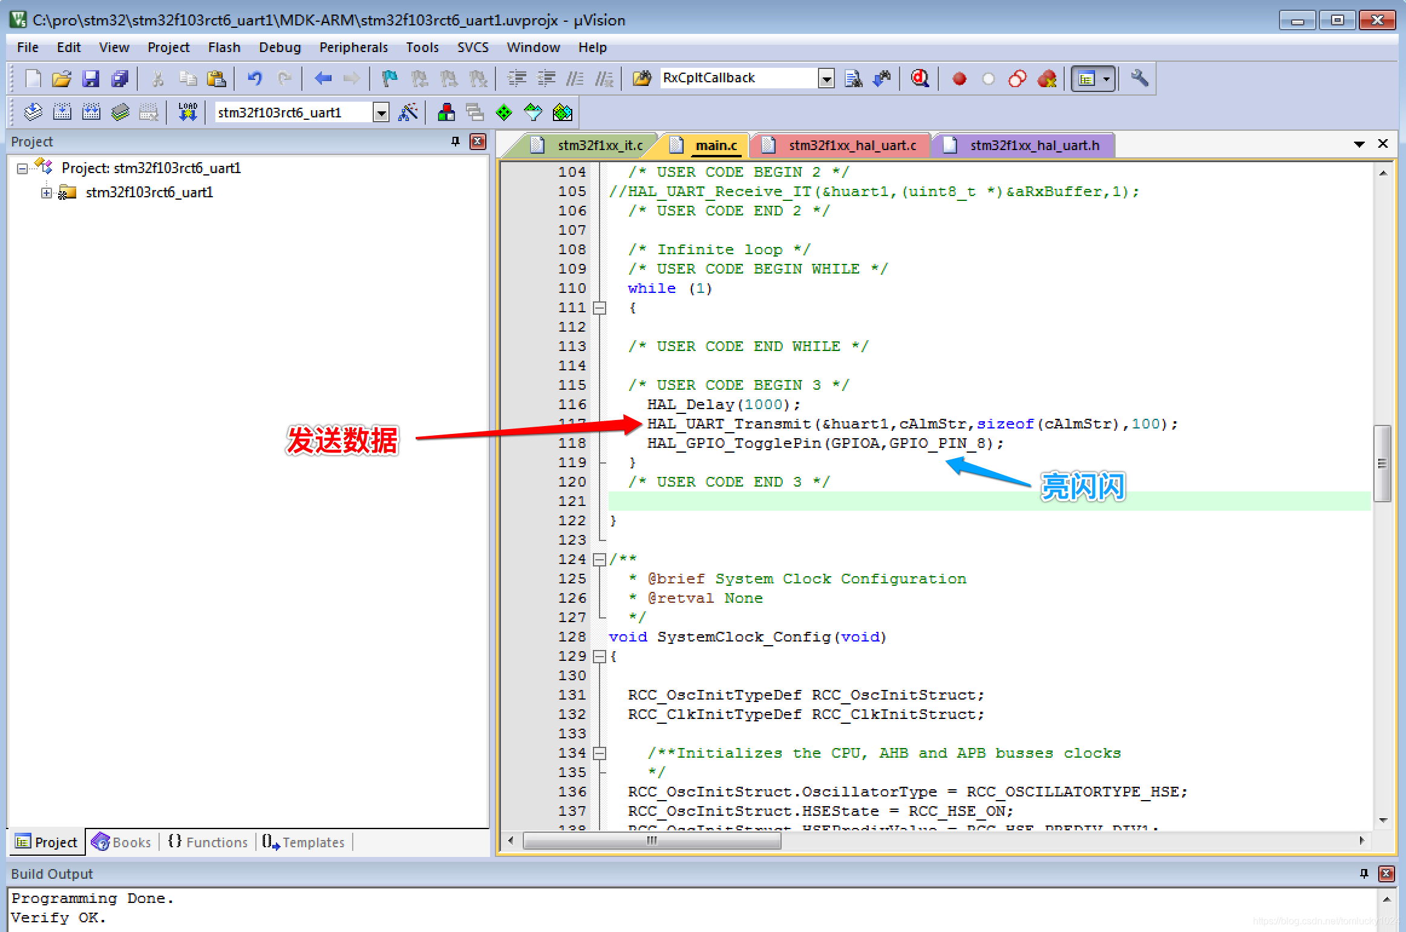Open the RxCpltCallback find dropdown arrow
Image resolution: width=1406 pixels, height=932 pixels.
[x=826, y=78]
